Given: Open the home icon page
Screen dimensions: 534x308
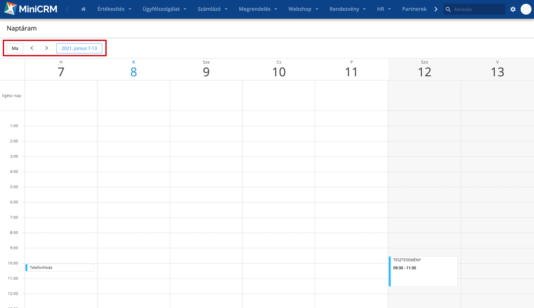Looking at the screenshot, I should [x=83, y=9].
